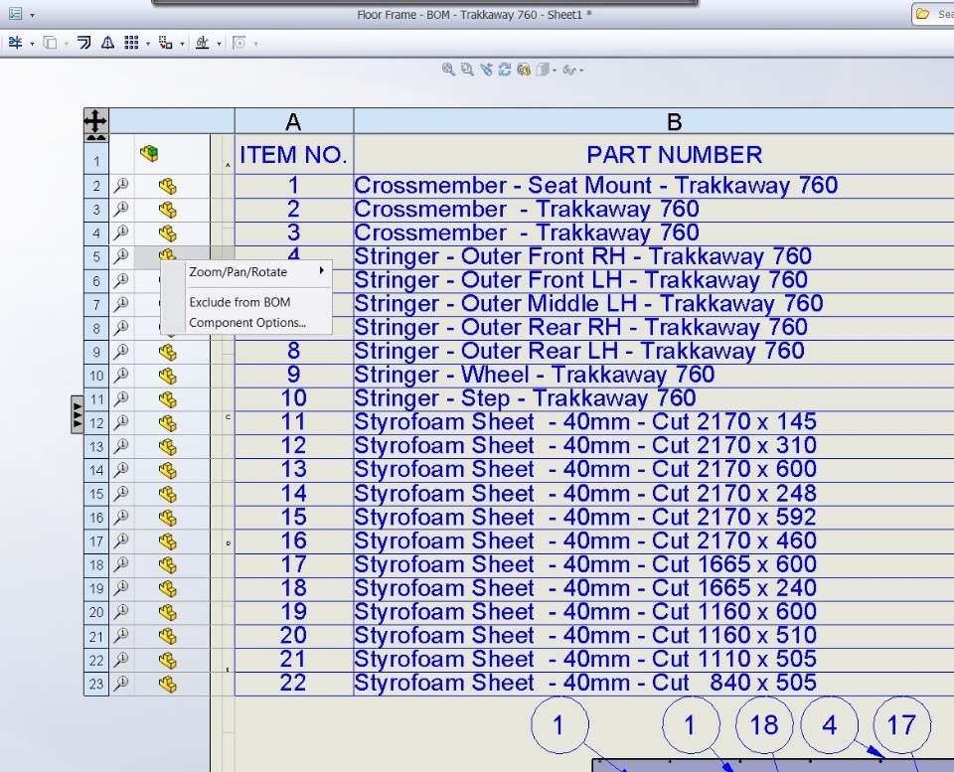Click the balloon labeled 4

click(x=829, y=725)
